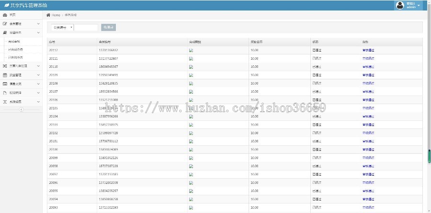This screenshot has height=213, width=431.
Task: Click the broken image thumbnail in row 20110
Action: (191, 67)
